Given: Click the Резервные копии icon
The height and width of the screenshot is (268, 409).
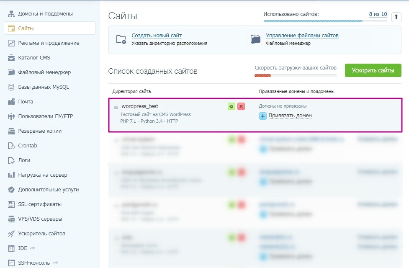Looking at the screenshot, I should pyautogui.click(x=11, y=131).
